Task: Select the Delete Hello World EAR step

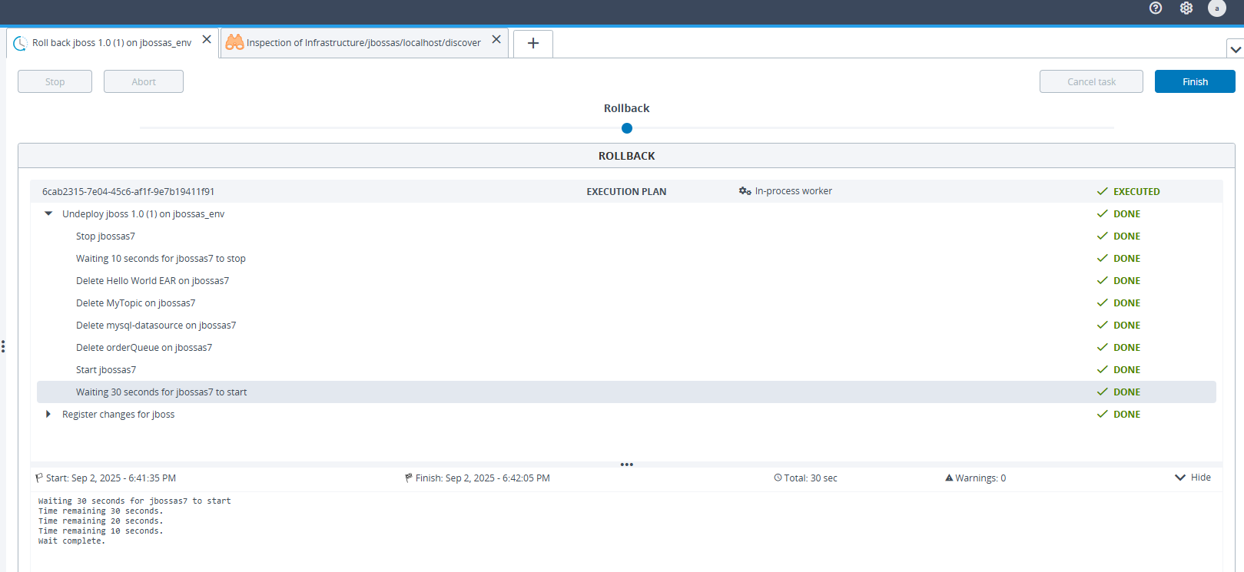Action: tap(152, 281)
